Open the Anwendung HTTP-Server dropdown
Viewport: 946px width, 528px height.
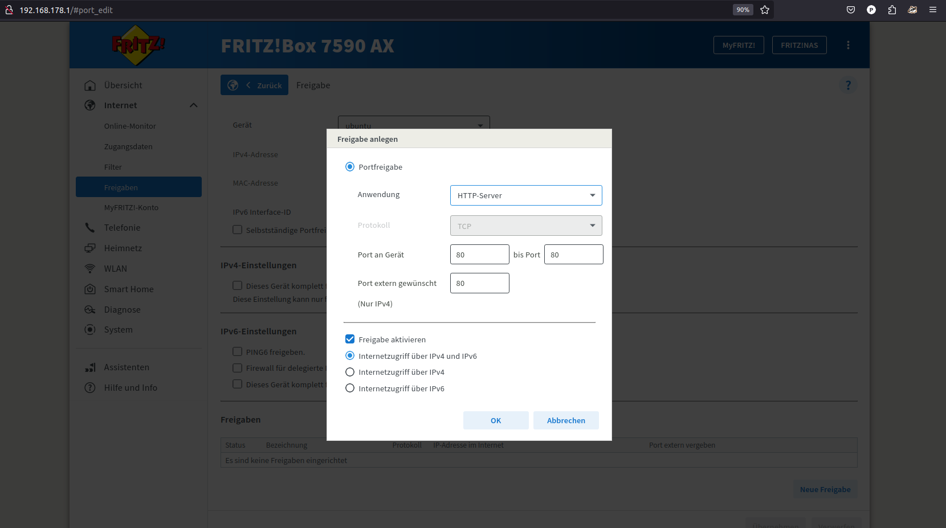(525, 195)
